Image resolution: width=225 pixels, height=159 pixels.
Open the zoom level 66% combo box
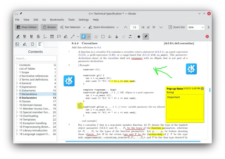pos(196,27)
